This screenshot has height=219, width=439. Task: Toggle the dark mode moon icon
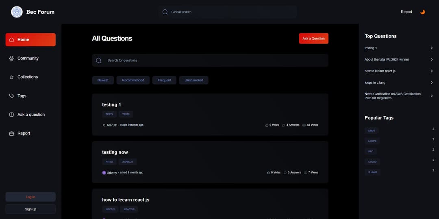coord(422,12)
